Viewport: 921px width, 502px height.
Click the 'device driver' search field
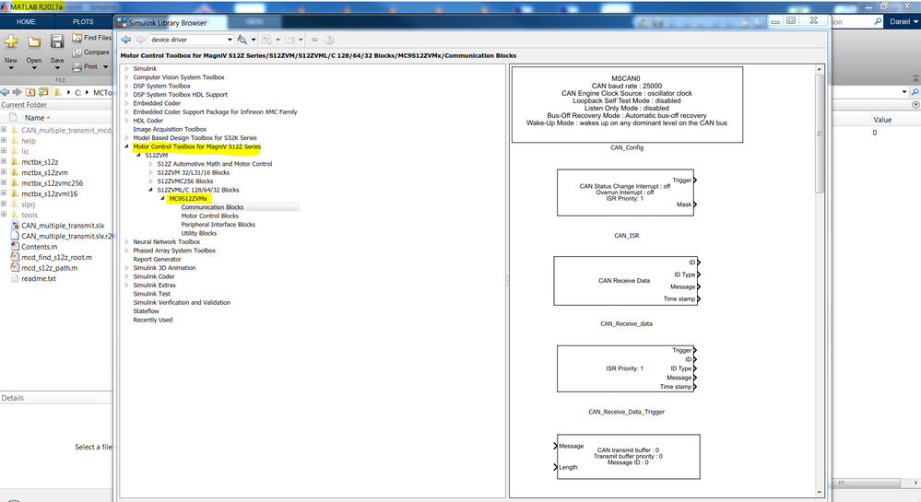tap(187, 40)
